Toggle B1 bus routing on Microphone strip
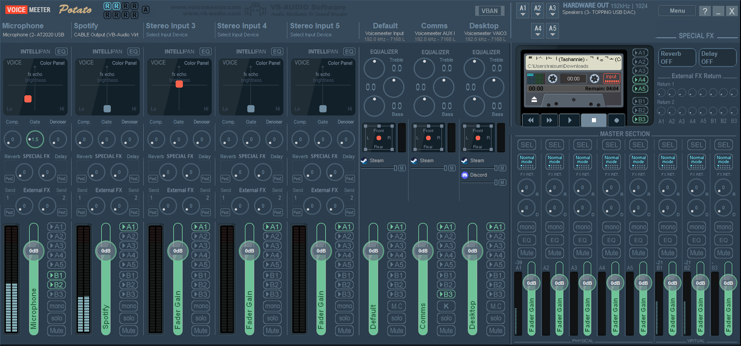 pos(56,275)
